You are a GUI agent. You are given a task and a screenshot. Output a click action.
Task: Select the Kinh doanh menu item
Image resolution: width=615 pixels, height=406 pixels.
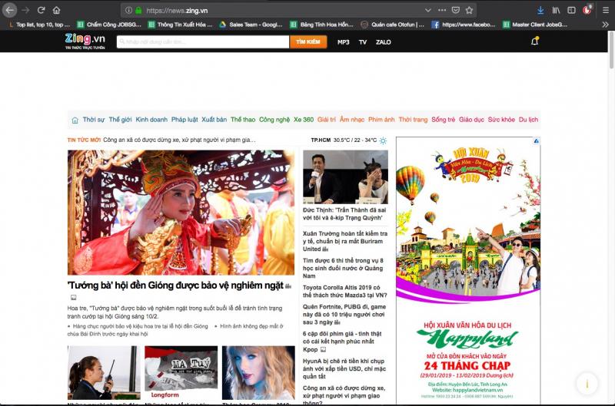click(x=151, y=120)
